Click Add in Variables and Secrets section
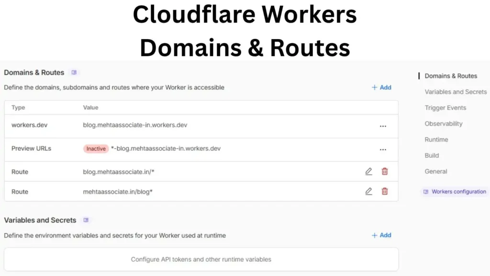This screenshot has height=276, width=490. coord(381,235)
